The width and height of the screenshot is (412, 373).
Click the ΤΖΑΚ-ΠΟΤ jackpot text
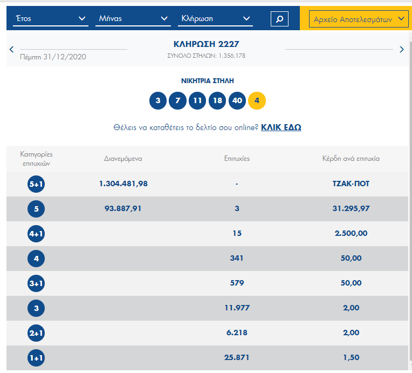click(x=351, y=184)
